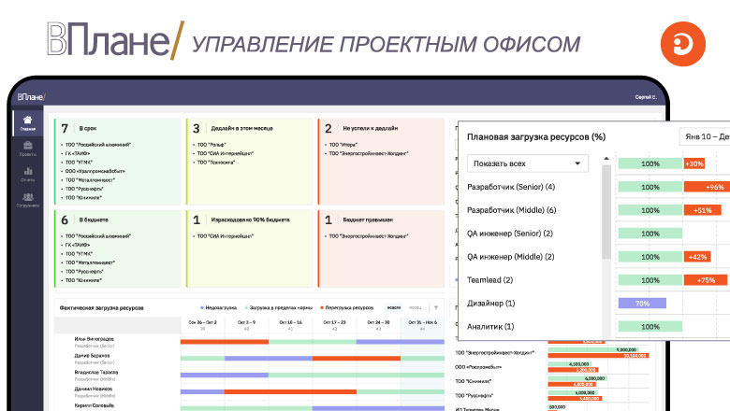This screenshot has width=730, height=411.
Task: Select the Окт 31 – Ноя 6 week column
Action: (422, 325)
